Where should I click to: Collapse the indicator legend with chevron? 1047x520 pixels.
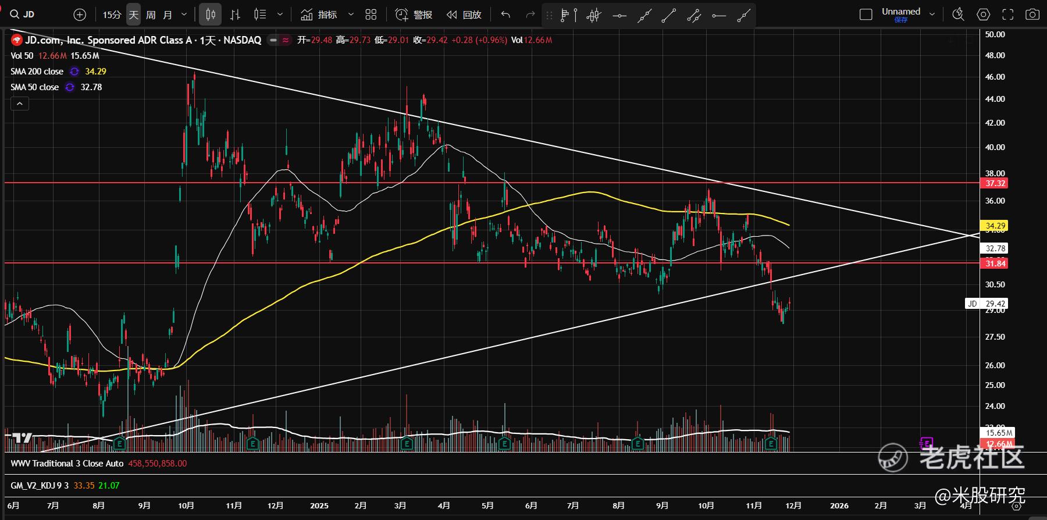[x=19, y=104]
